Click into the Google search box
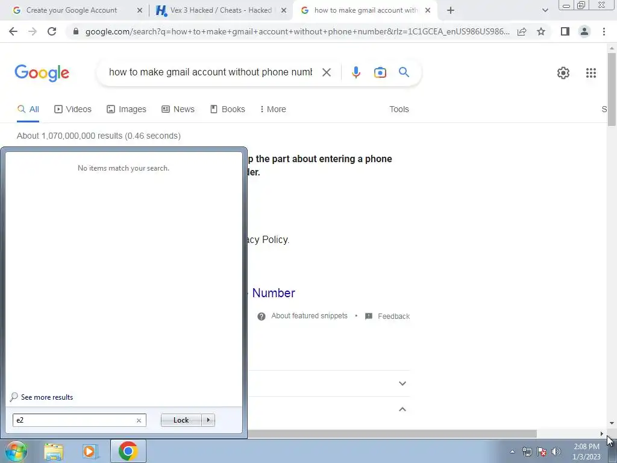617x463 pixels. [210, 72]
